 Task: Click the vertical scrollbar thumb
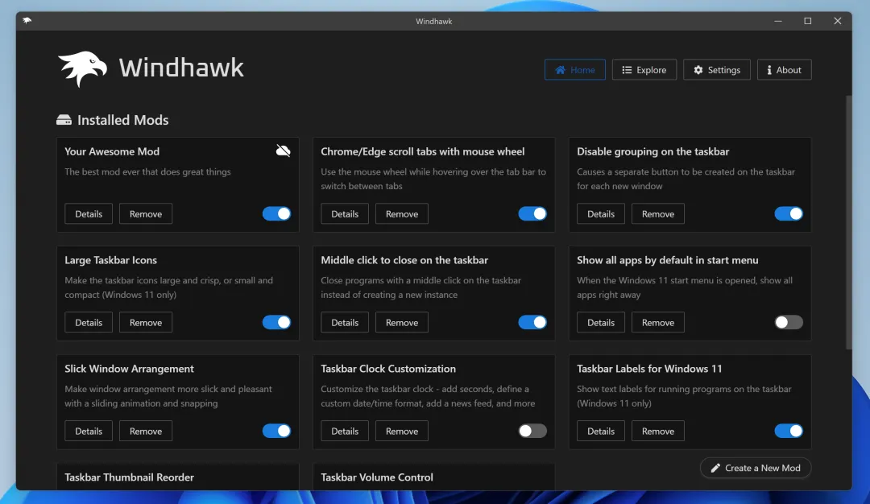coord(848,221)
